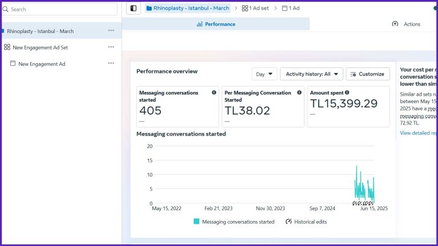Click the campaign folder icon in breadcrumb
This screenshot has height=246, width=438.
[x=149, y=9]
